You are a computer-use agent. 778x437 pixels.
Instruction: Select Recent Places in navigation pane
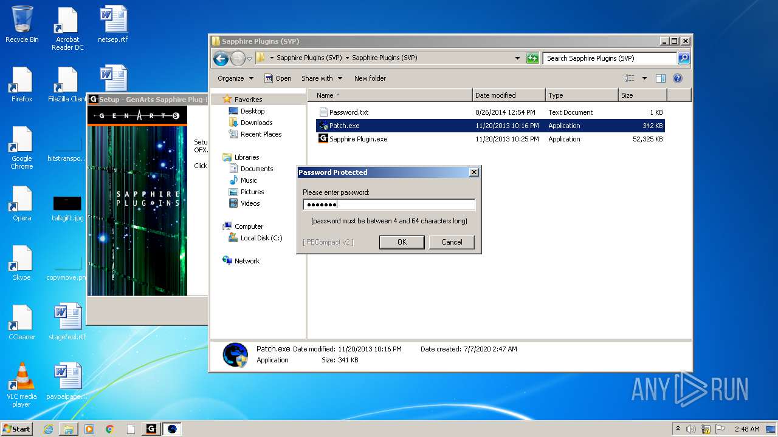(261, 134)
